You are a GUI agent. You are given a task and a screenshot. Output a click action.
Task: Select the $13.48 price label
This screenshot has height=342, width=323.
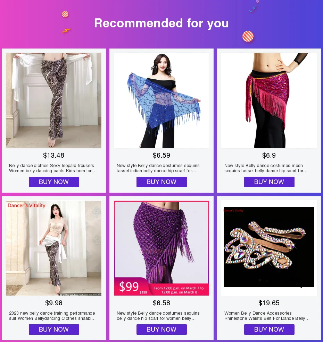pos(53,155)
